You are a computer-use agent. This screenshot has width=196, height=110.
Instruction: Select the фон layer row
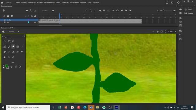19,22
